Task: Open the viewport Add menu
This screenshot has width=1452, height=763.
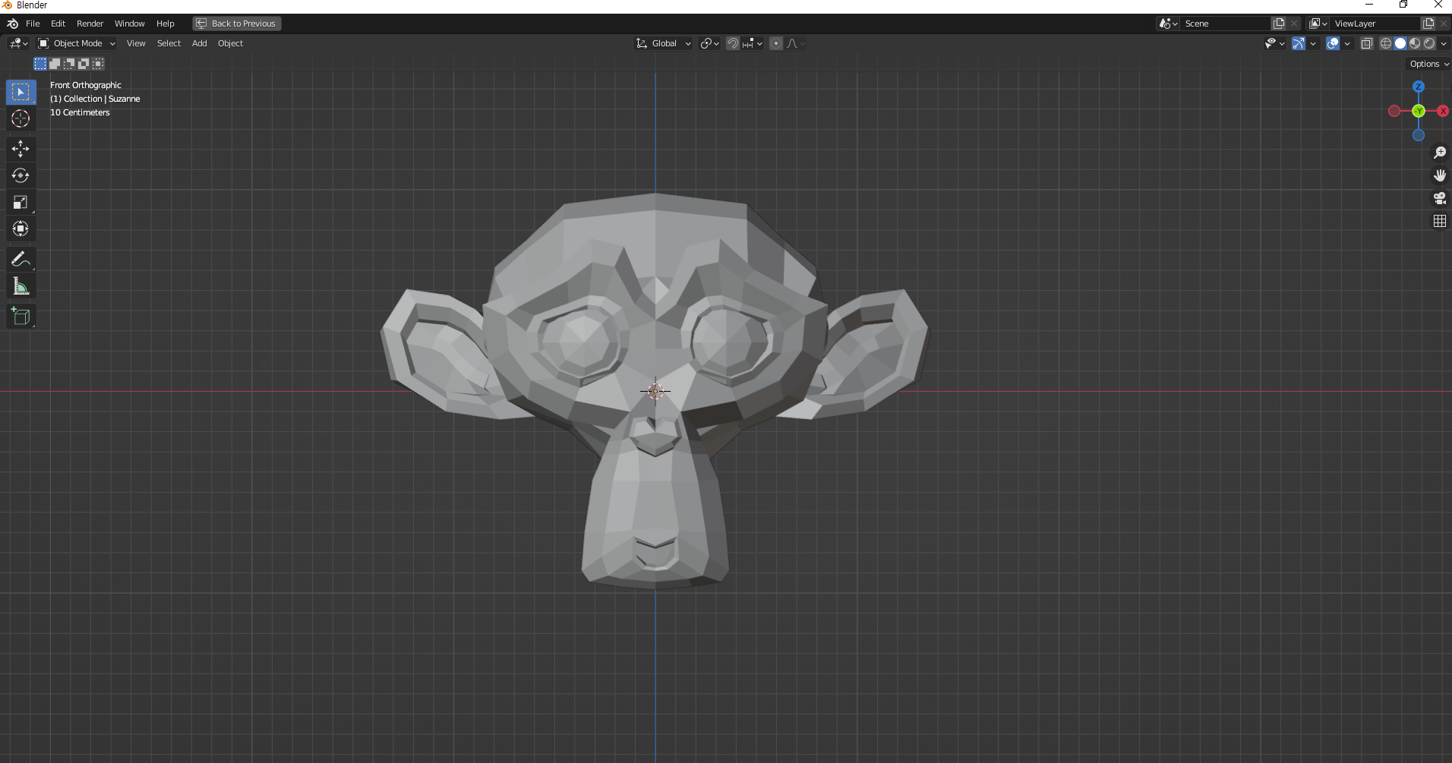Action: 199,43
